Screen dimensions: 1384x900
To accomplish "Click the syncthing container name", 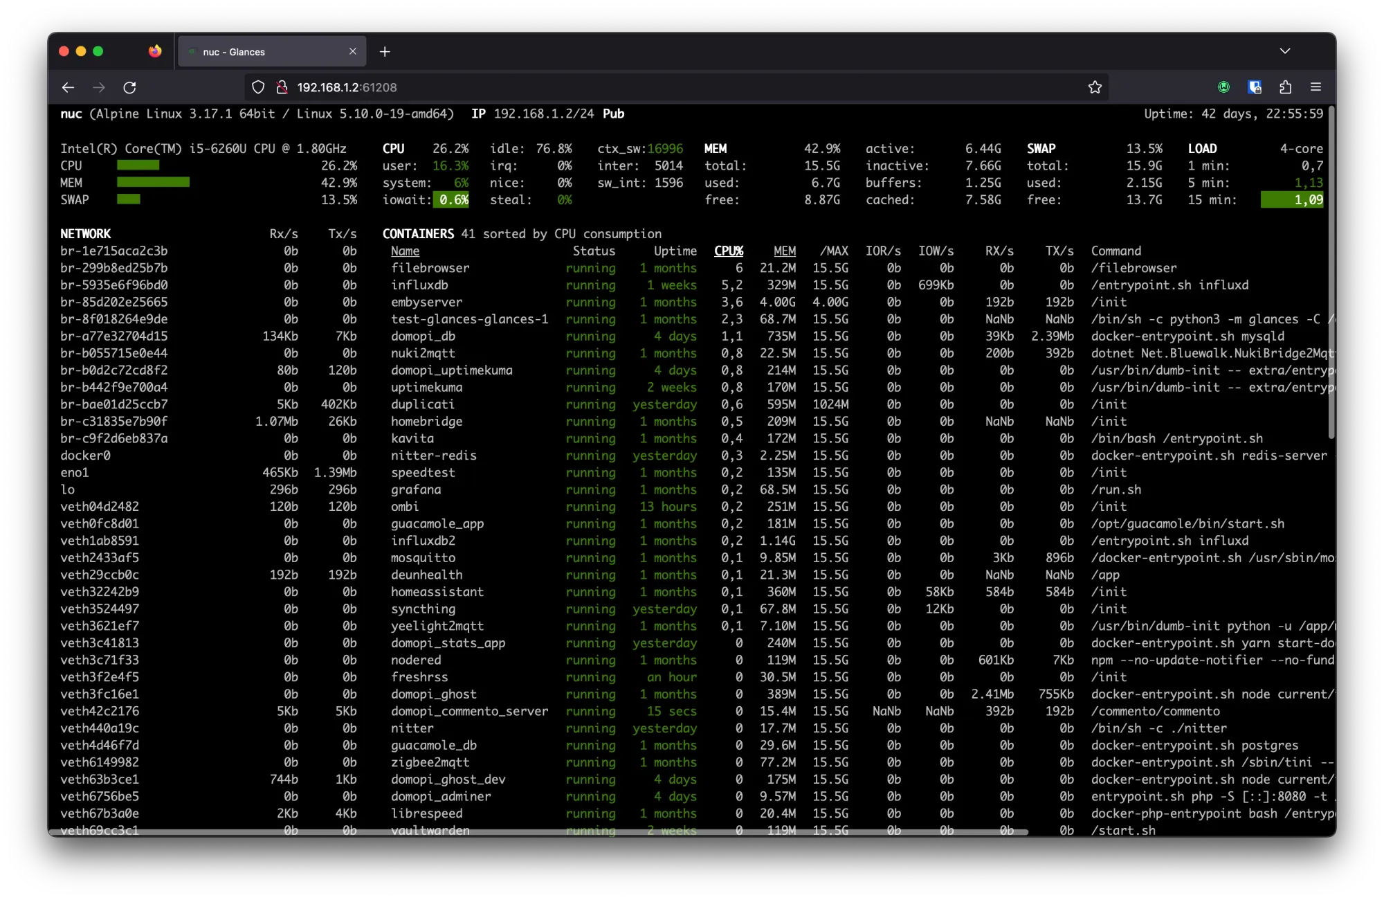I will pos(423,609).
